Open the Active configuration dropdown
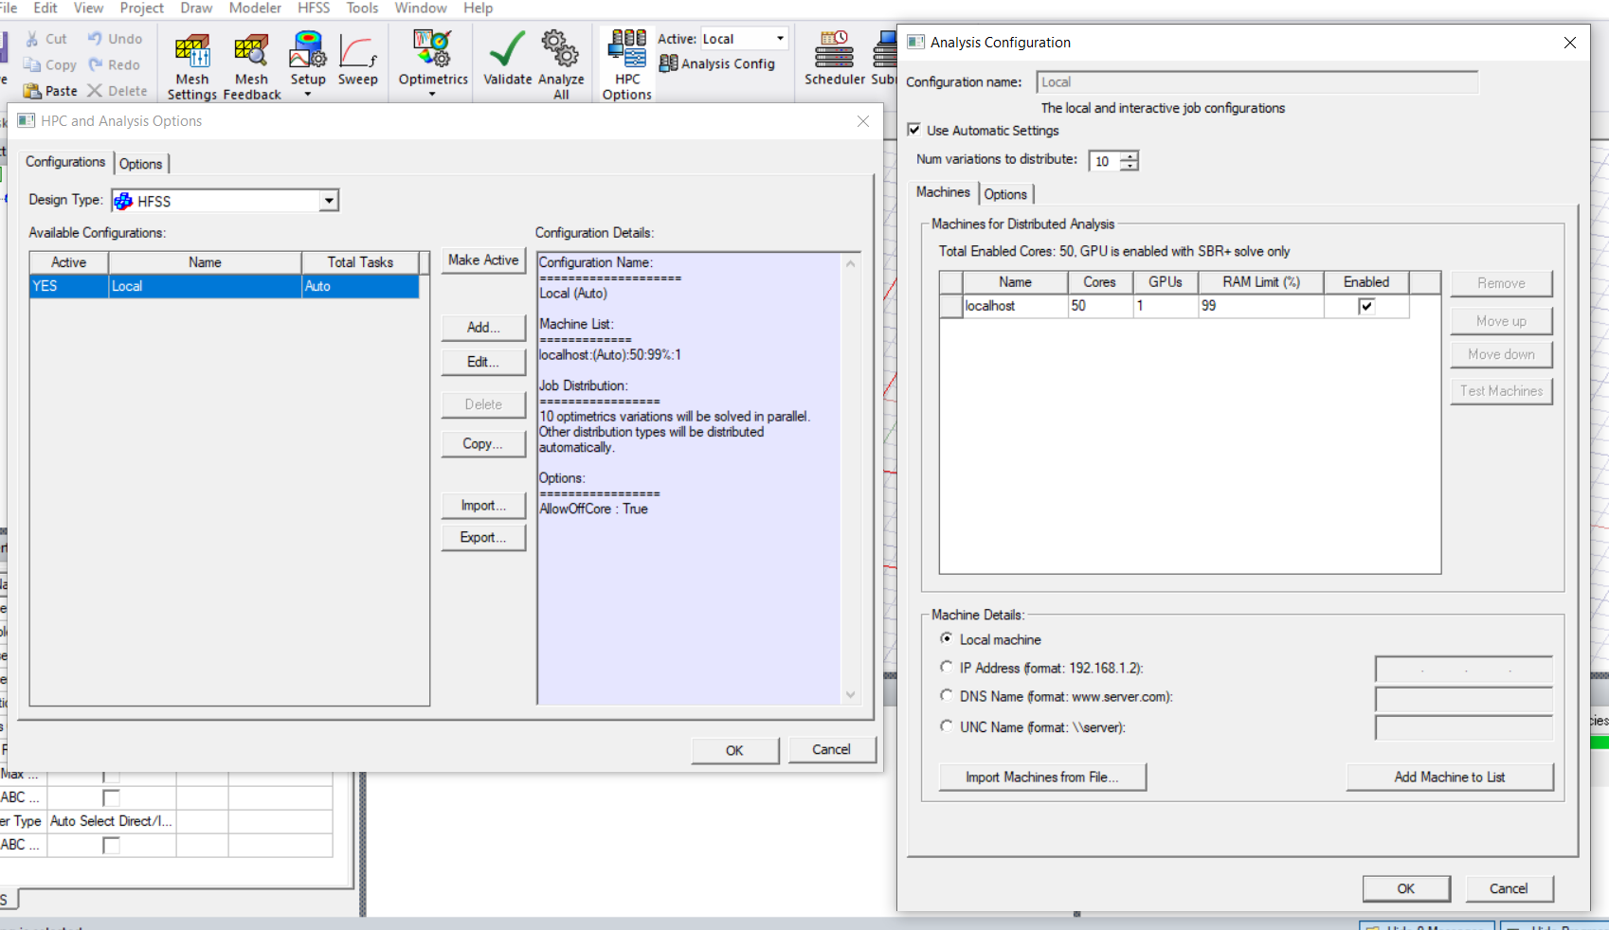The height and width of the screenshot is (930, 1609). [780, 39]
